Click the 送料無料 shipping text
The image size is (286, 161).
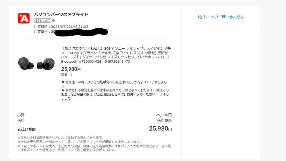point(164,121)
